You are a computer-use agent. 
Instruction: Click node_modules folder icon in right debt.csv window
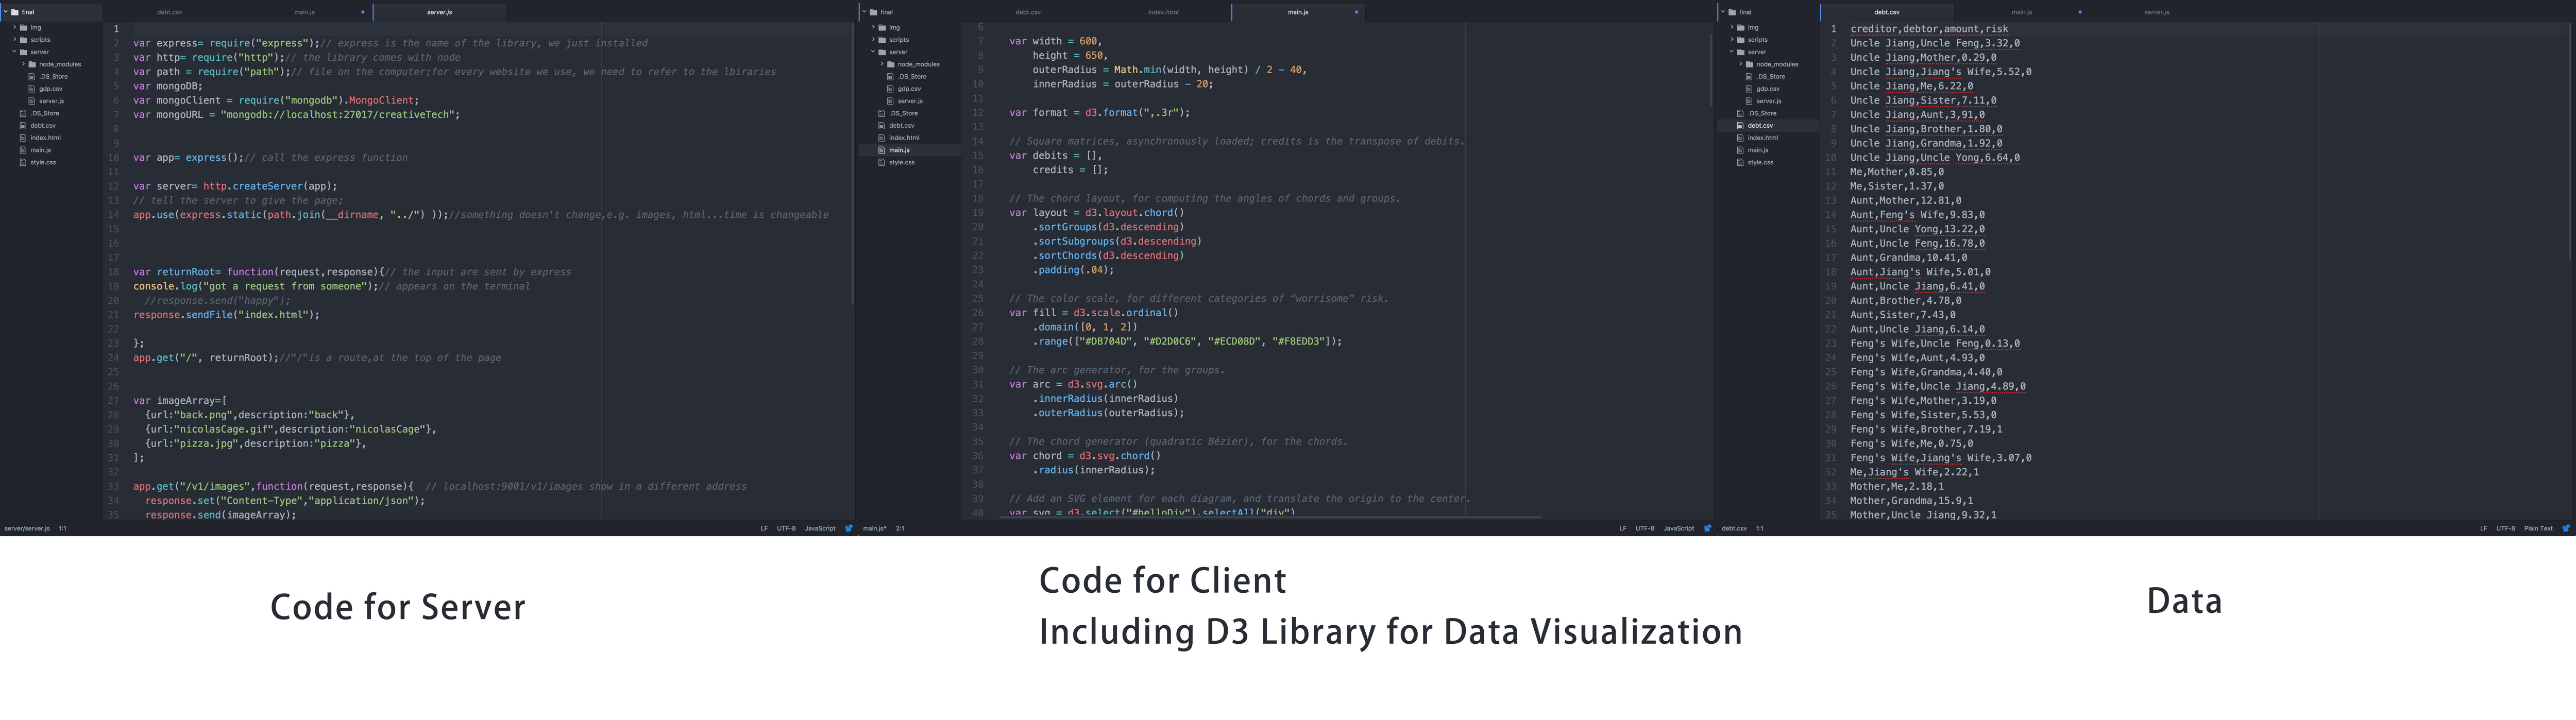click(1750, 64)
